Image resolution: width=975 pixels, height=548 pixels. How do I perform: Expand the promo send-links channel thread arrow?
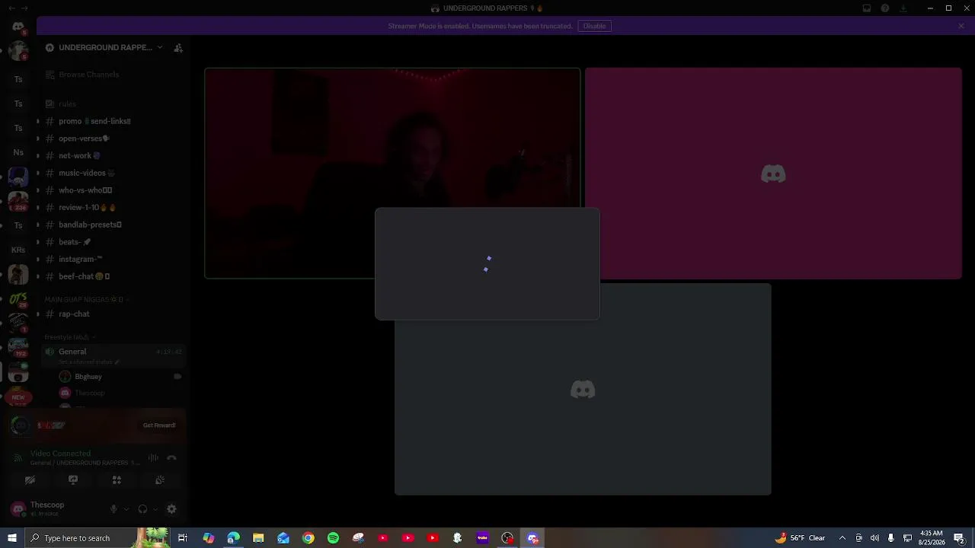point(37,121)
